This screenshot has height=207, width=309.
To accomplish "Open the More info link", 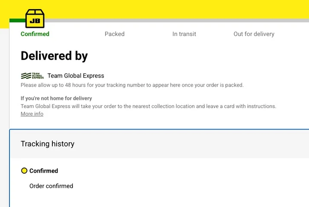I will 32,114.
